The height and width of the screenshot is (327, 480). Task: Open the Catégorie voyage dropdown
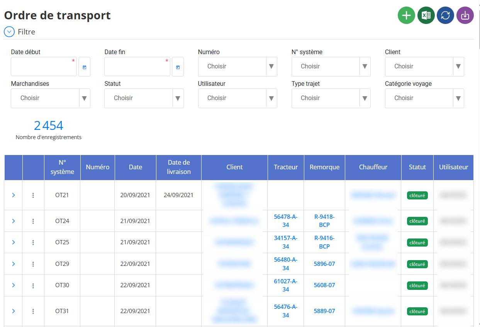tap(424, 98)
